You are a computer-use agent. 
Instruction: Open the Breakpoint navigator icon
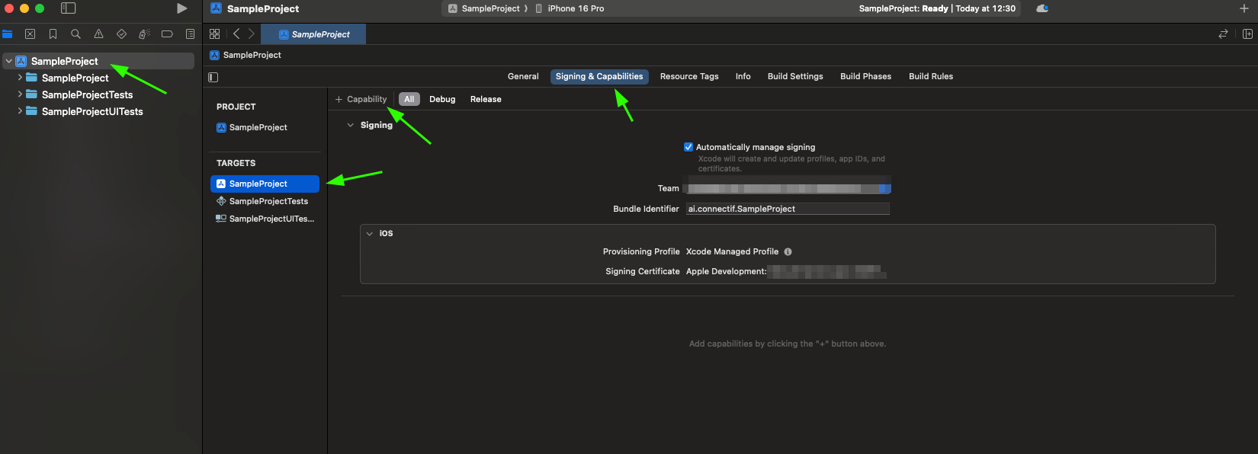coord(167,34)
